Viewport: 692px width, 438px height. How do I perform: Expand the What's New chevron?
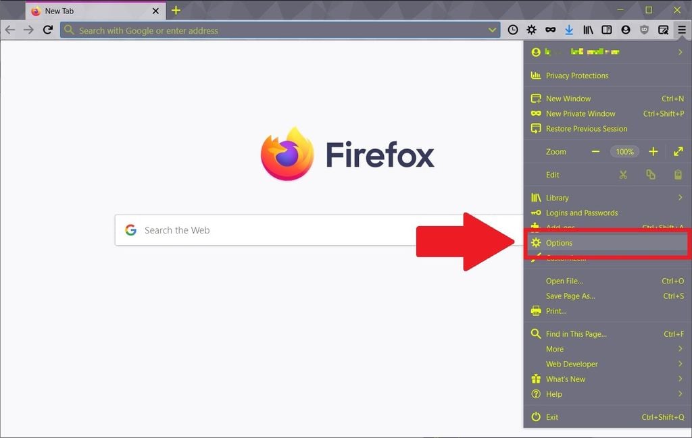pos(680,379)
